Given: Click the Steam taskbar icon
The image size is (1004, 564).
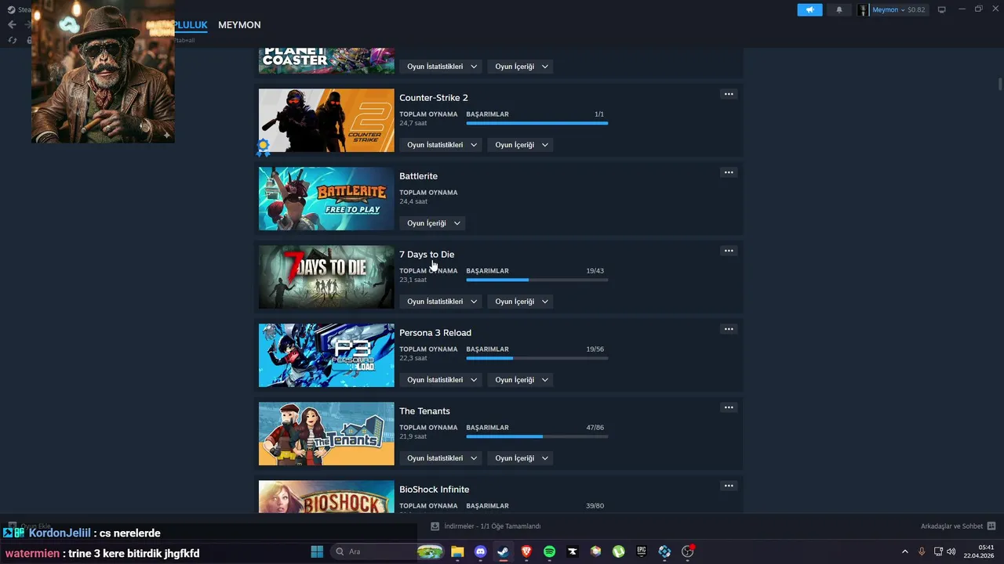Looking at the screenshot, I should click(503, 551).
